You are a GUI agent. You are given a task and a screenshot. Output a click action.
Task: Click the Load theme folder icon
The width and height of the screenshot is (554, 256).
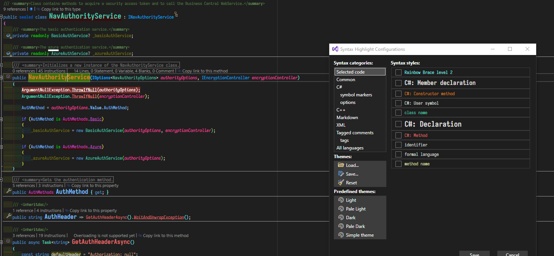point(340,165)
